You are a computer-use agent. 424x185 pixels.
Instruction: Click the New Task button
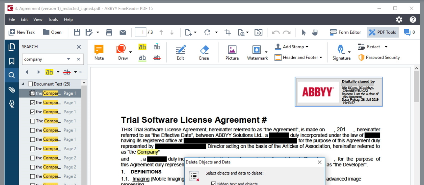coord(22,32)
